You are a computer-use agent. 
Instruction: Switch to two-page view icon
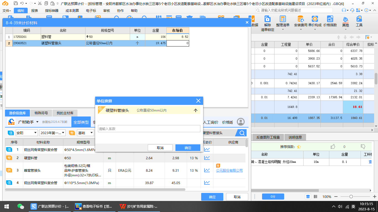[x=315, y=197]
